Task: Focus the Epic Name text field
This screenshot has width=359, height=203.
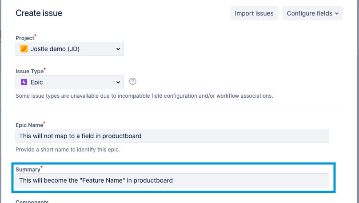Action: [x=172, y=136]
